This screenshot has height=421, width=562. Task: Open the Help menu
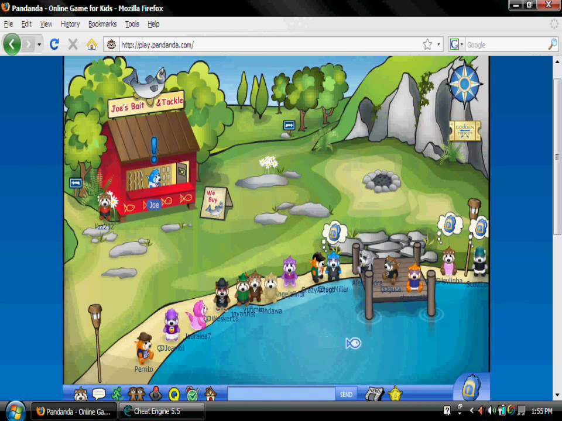[x=153, y=24]
